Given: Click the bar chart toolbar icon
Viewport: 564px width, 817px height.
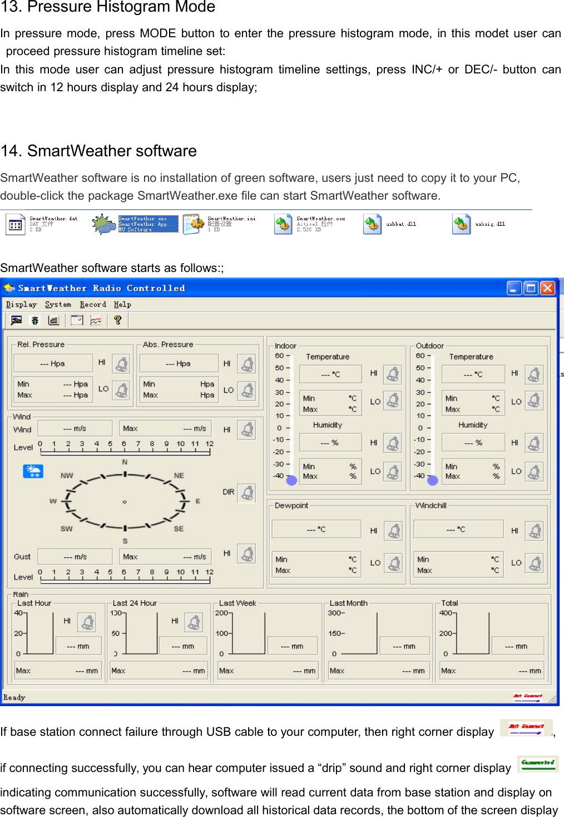Looking at the screenshot, I should pyautogui.click(x=53, y=320).
